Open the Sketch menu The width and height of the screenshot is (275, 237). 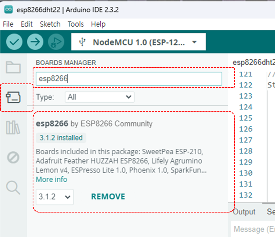point(50,24)
